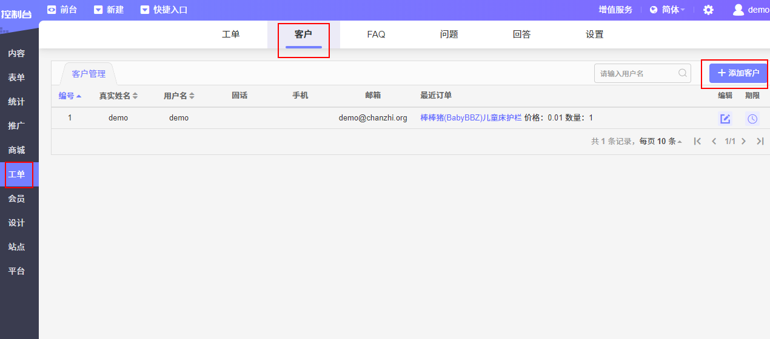
Task: Sort the table by 用户名 column
Action: 179,96
